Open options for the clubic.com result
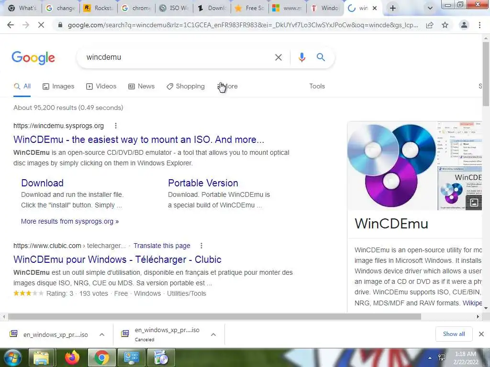This screenshot has height=367, width=490. pyautogui.click(x=201, y=246)
